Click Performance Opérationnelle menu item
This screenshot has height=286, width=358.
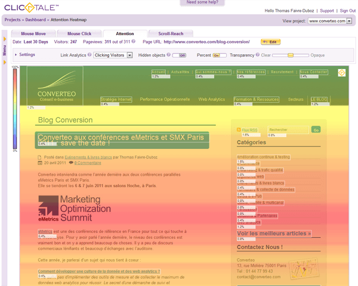coord(165,100)
